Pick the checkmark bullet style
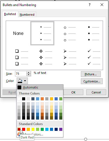Image resolution: width=109 pixels, height=141 pixels. pyautogui.click(x=91, y=57)
